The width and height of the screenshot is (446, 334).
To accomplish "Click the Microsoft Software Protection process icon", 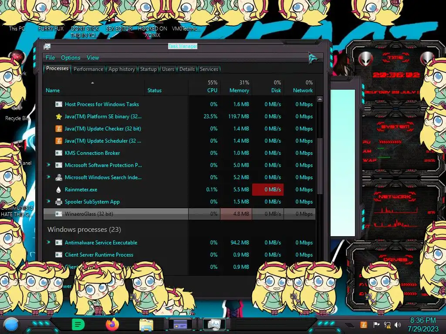I will pyautogui.click(x=59, y=165).
